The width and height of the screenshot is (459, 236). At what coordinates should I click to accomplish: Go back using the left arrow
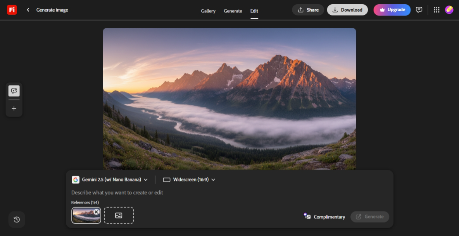[x=28, y=10]
